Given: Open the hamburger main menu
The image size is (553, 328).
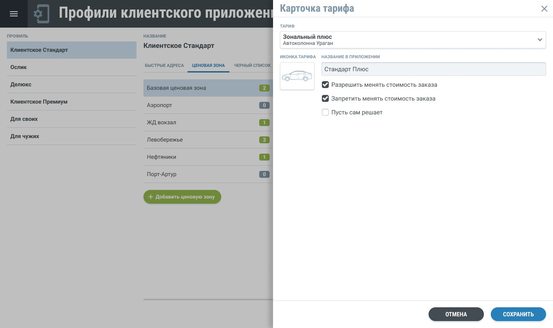Looking at the screenshot, I should [x=14, y=14].
